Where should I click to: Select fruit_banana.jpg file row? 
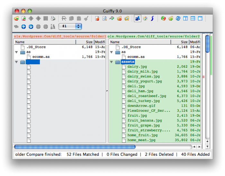(x=155, y=120)
